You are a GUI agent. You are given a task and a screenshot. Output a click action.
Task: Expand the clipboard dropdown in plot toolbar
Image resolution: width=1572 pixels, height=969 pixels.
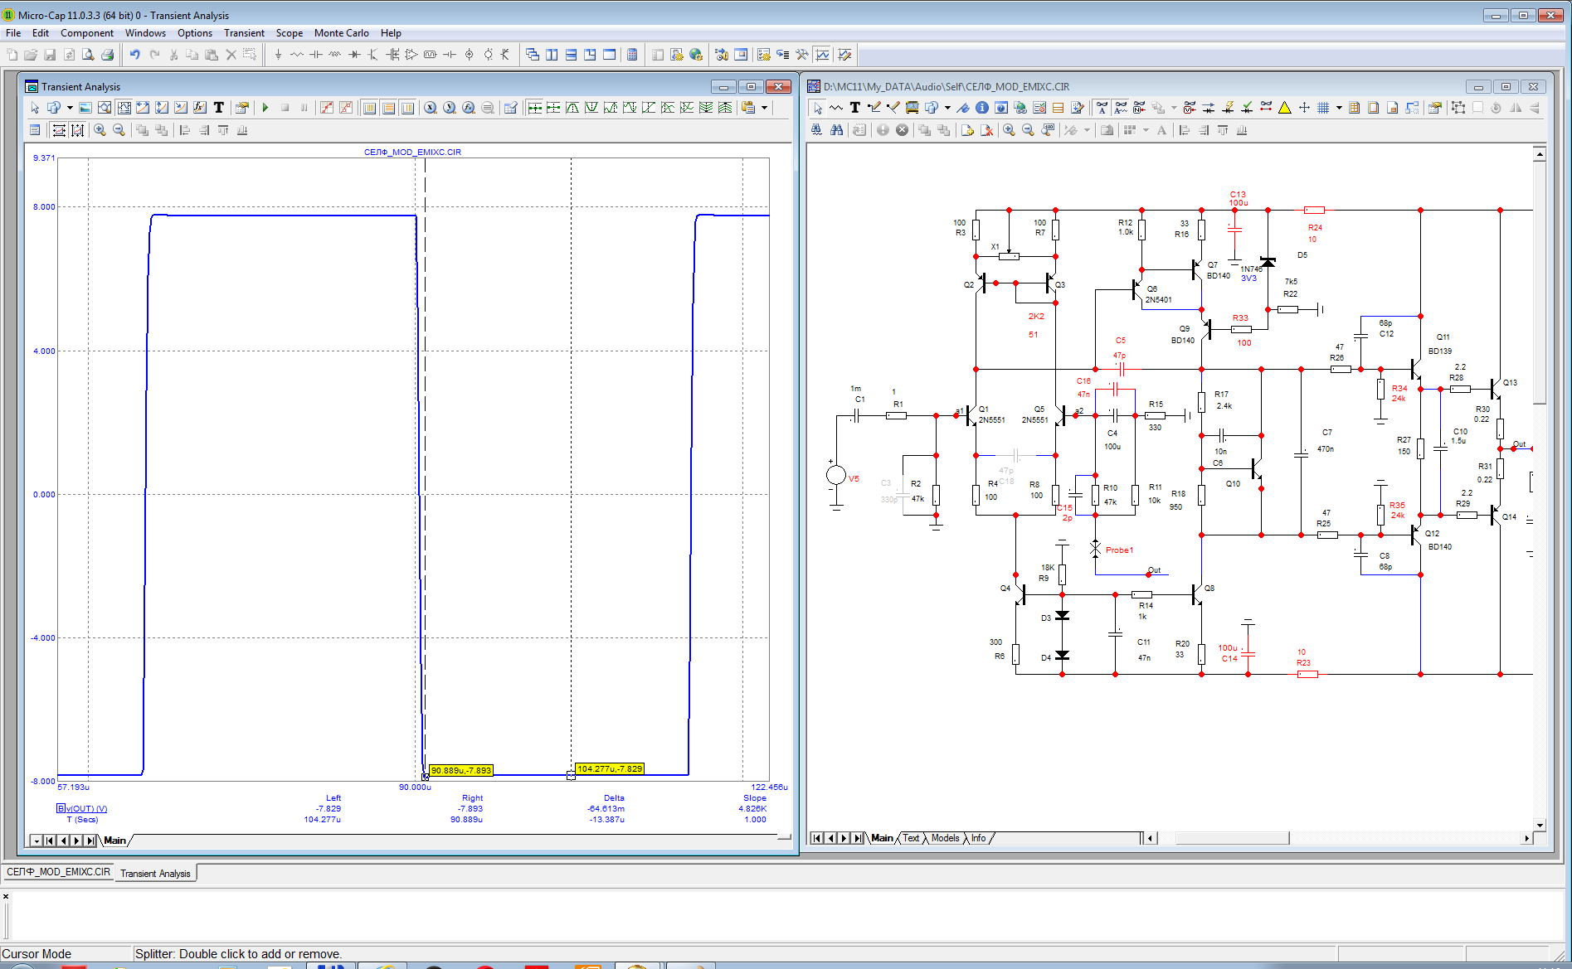(x=765, y=108)
